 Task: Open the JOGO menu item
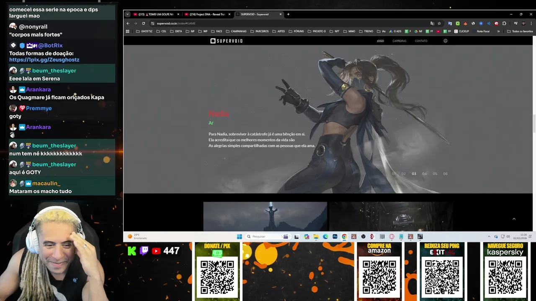click(x=380, y=41)
